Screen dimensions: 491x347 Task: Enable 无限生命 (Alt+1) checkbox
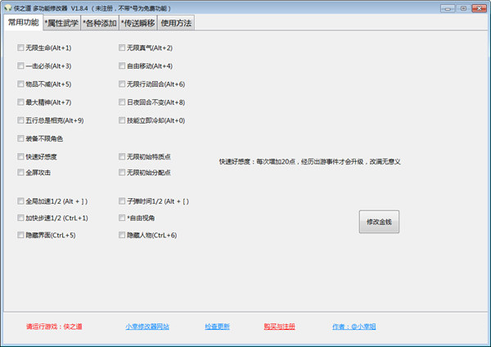coord(20,48)
